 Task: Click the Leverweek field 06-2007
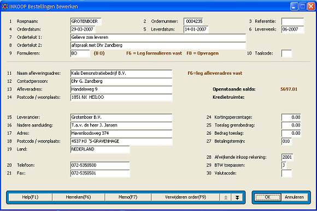292,29
